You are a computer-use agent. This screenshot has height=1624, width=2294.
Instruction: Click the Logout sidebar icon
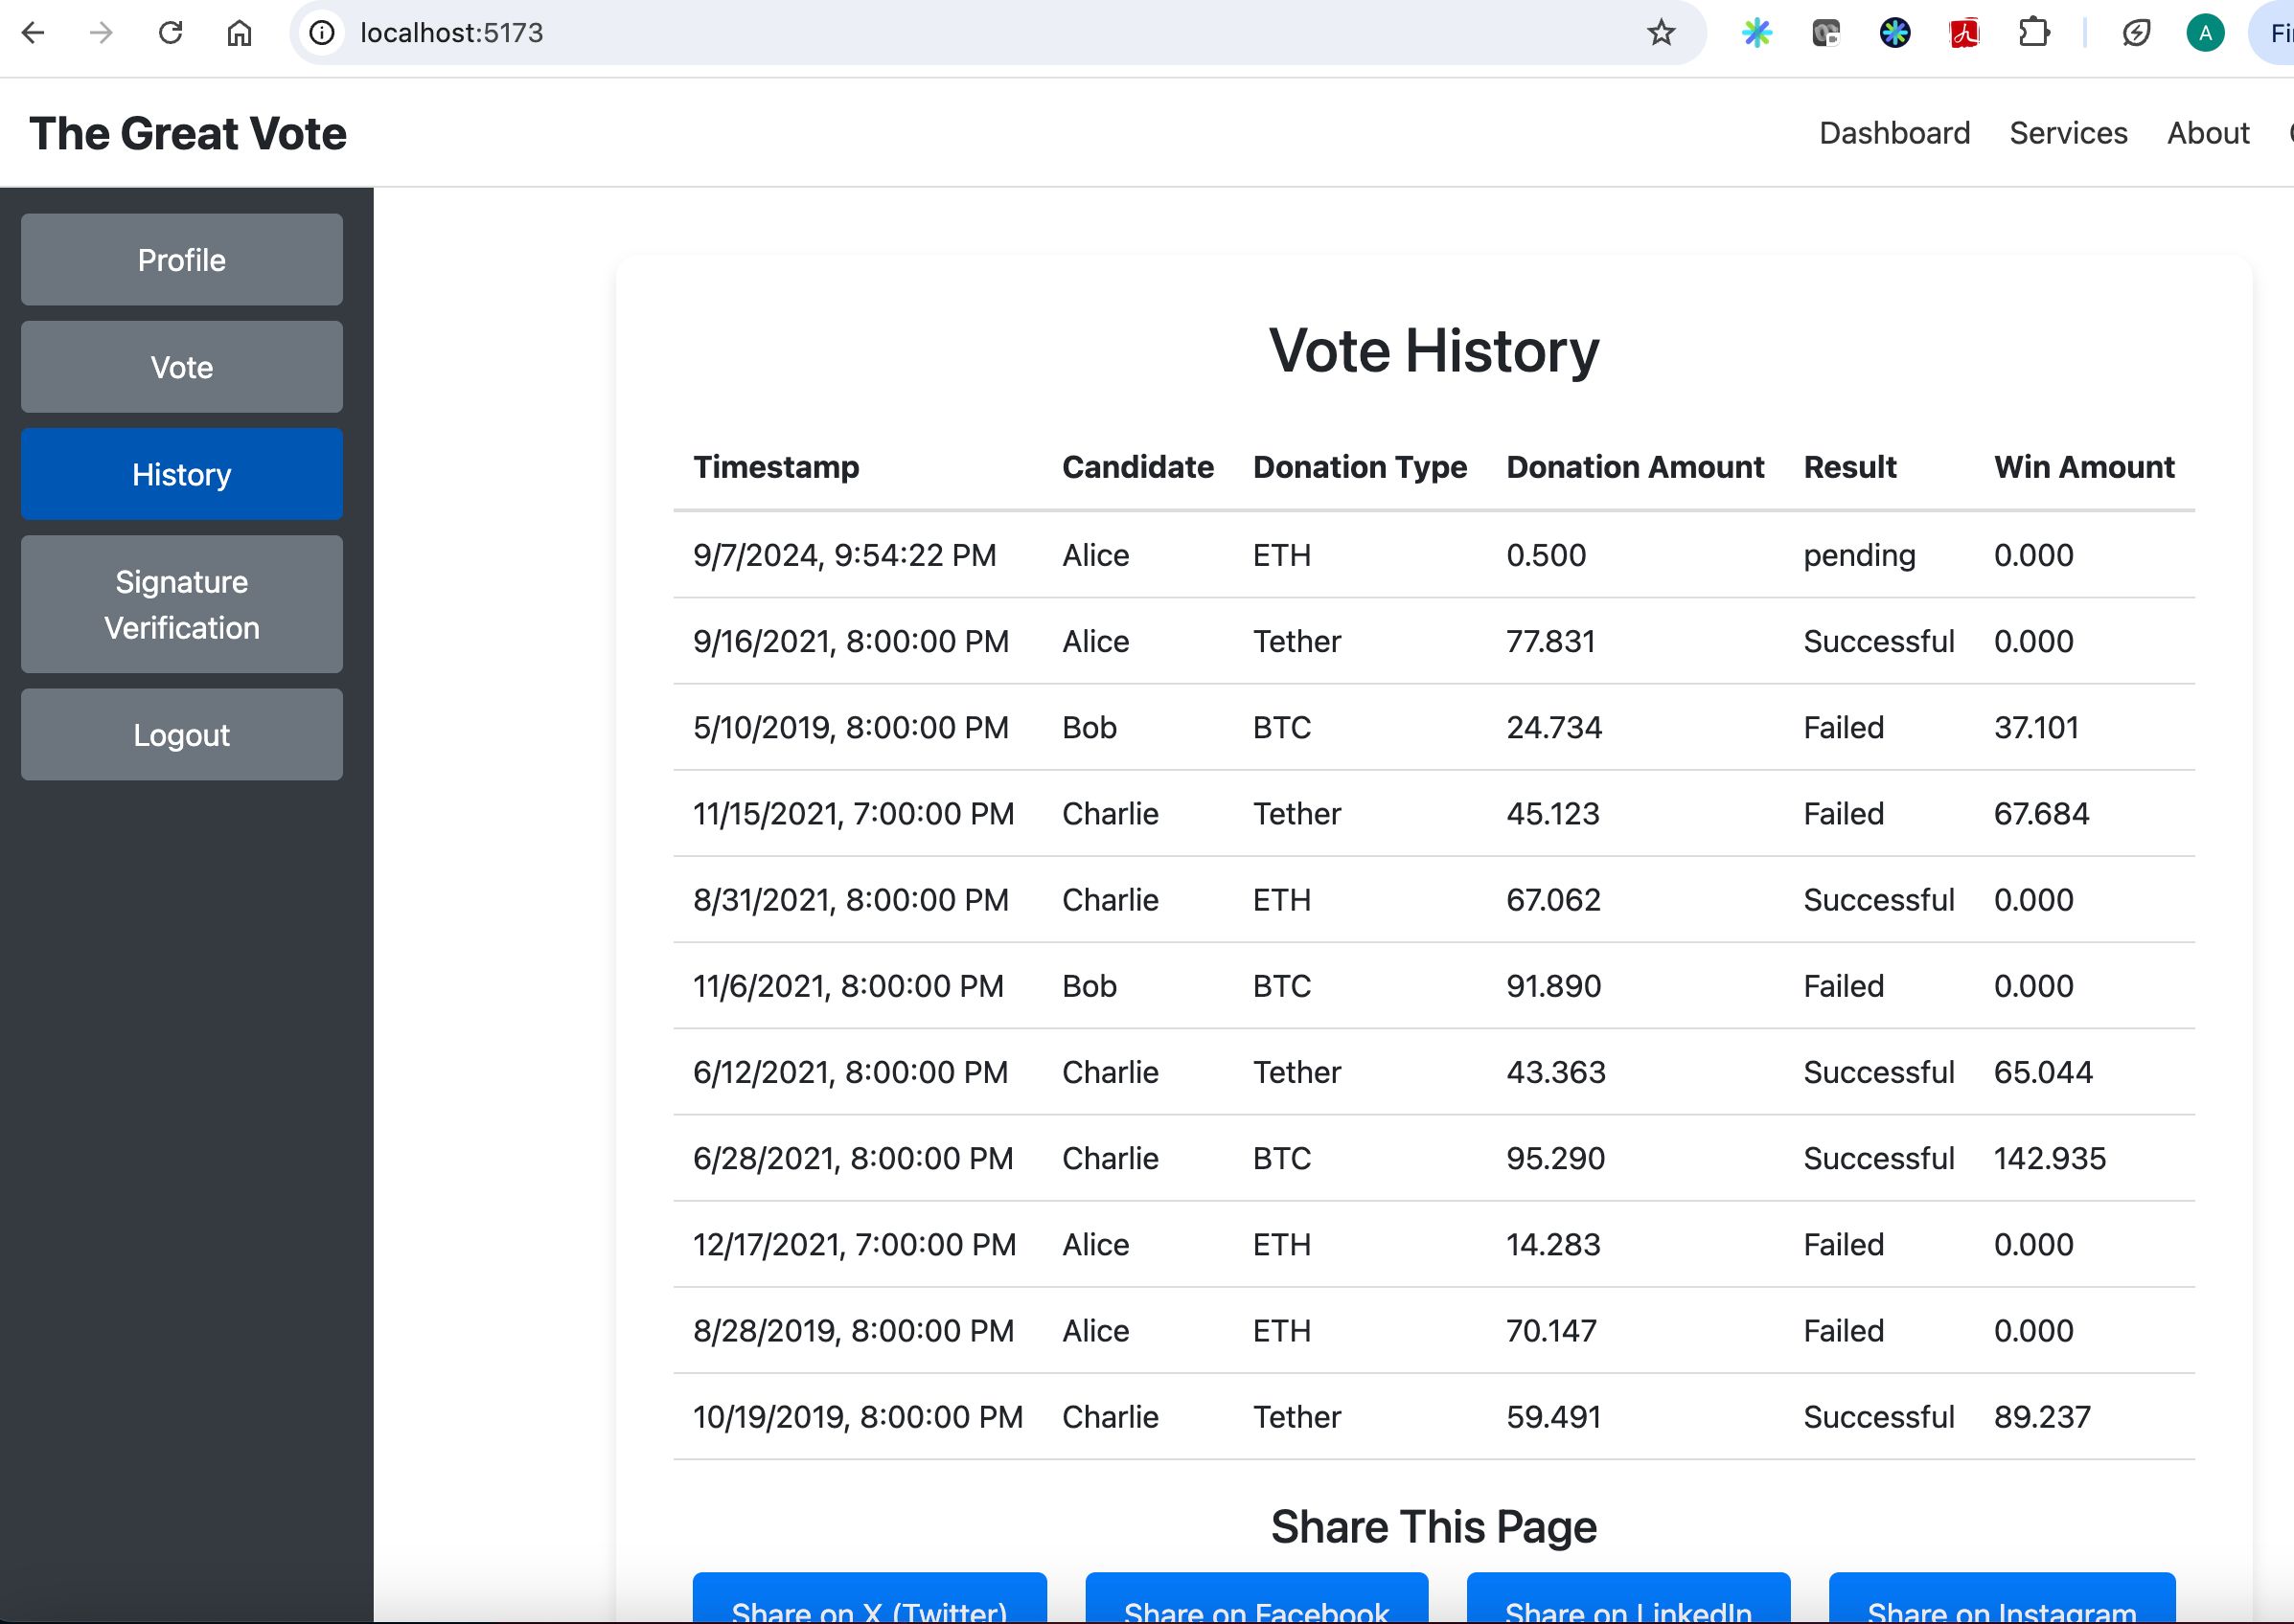point(181,734)
